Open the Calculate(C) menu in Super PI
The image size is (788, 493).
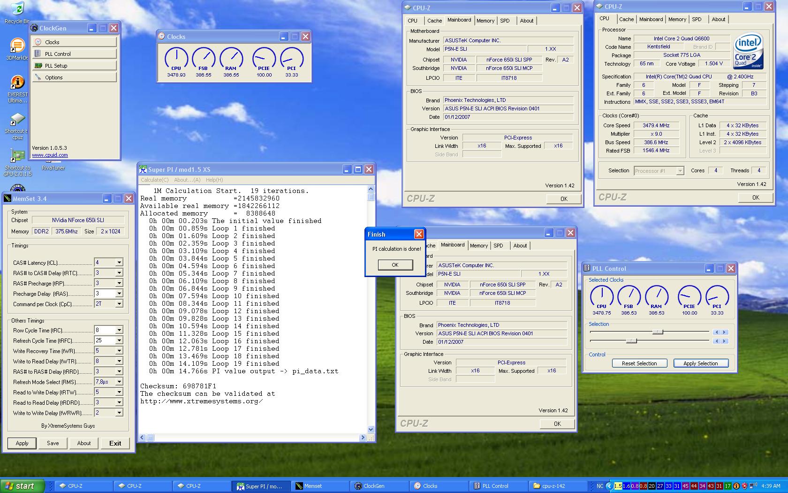coord(154,180)
